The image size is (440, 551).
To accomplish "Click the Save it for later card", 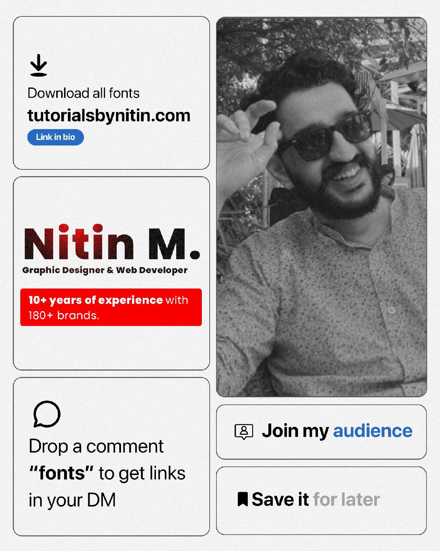I will pyautogui.click(x=321, y=501).
